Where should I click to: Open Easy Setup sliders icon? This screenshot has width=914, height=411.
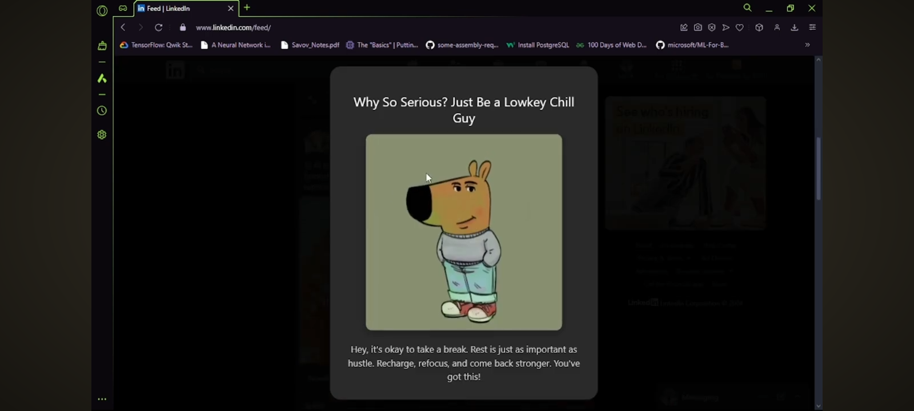[812, 27]
